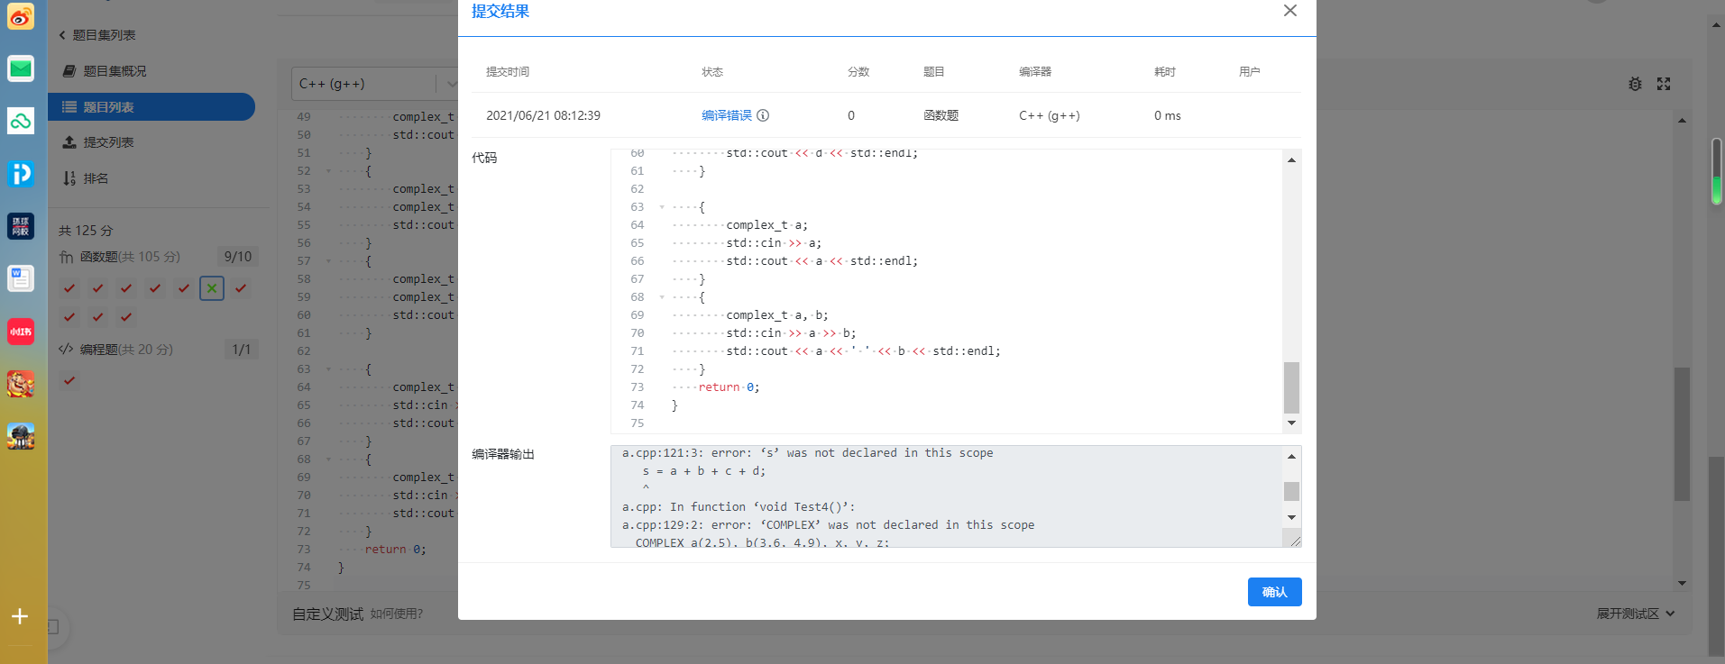Click the error line "'s' was not declared"
1725x664 pixels.
point(808,453)
